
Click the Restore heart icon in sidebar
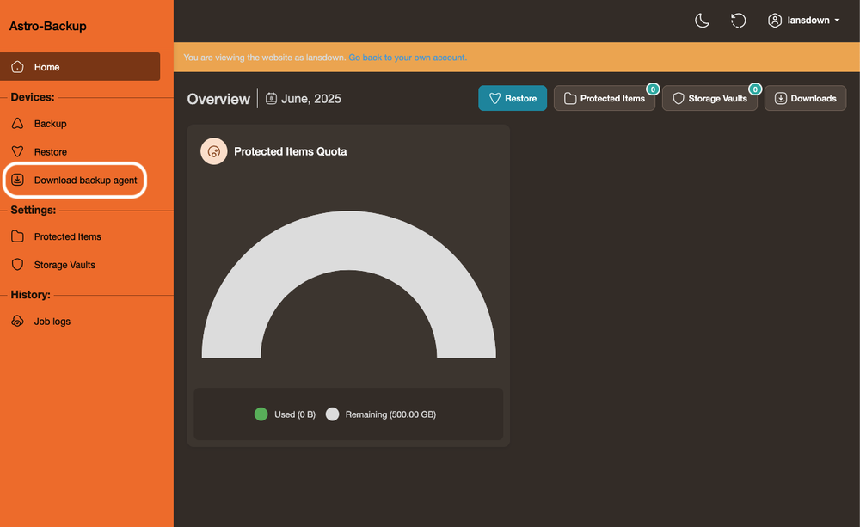17,151
